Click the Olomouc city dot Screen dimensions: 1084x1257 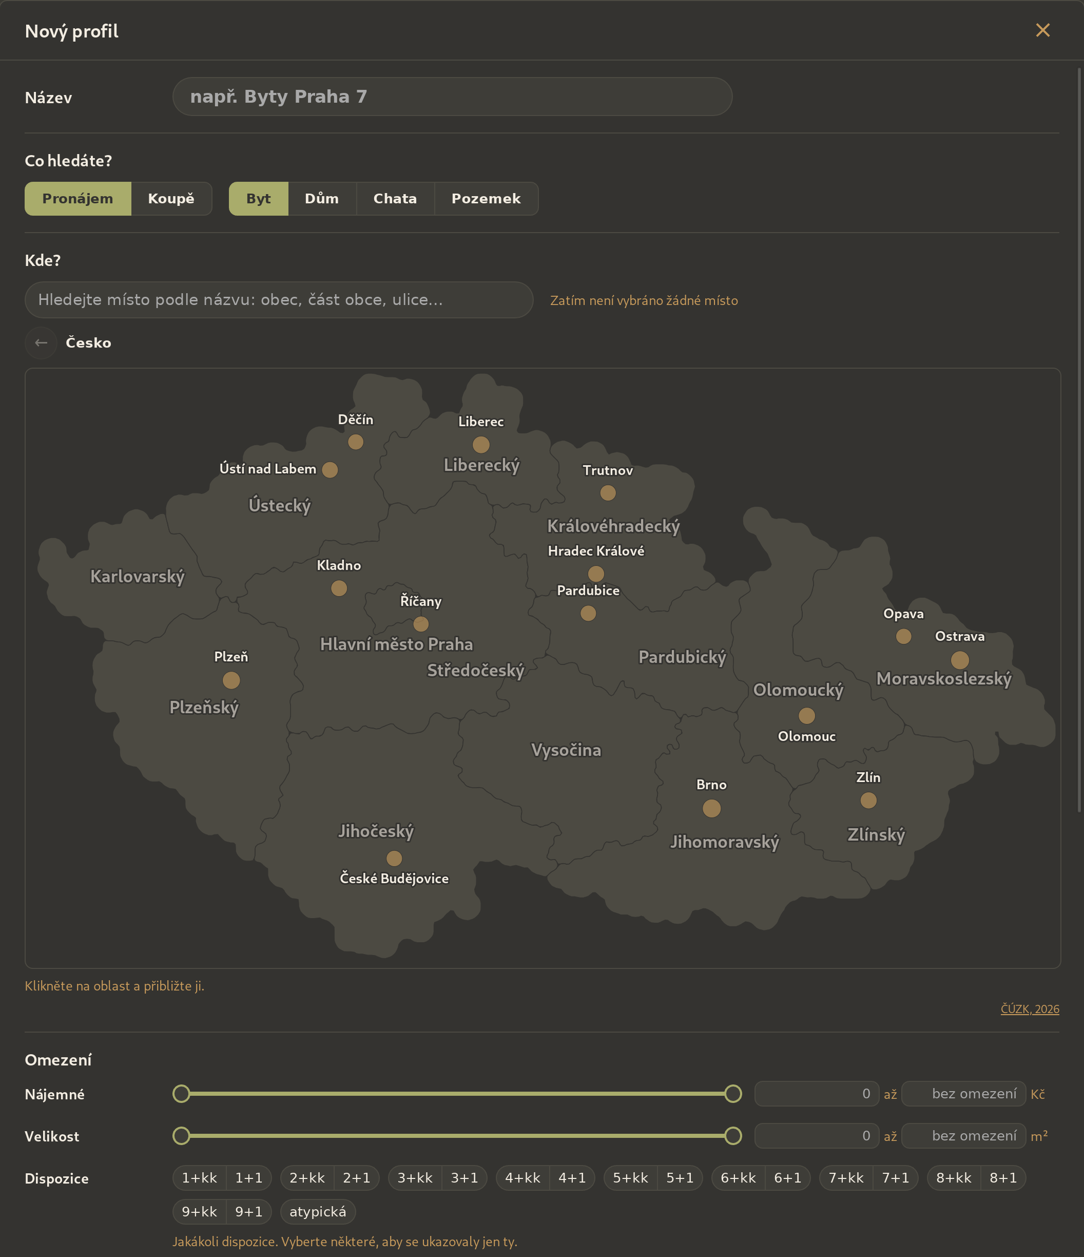(x=806, y=715)
